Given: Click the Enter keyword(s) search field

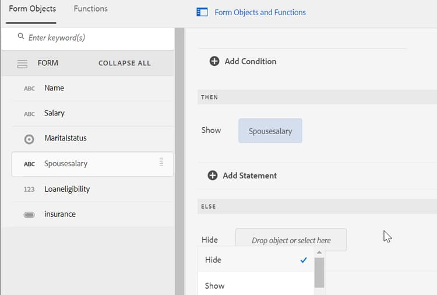Looking at the screenshot, I should (93, 37).
